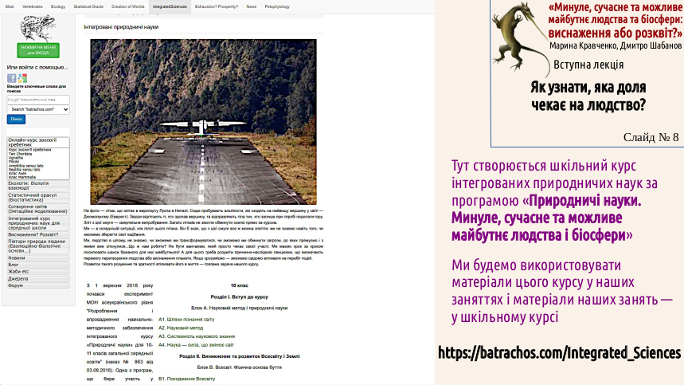Open the A1. Шляхи пізнання світу link
The height and width of the screenshot is (385, 684).
pyautogui.click(x=187, y=317)
